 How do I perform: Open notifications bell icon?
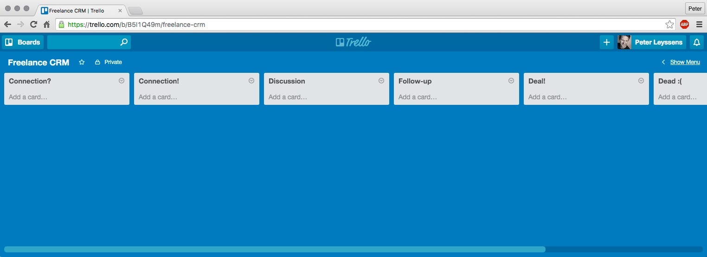point(696,42)
